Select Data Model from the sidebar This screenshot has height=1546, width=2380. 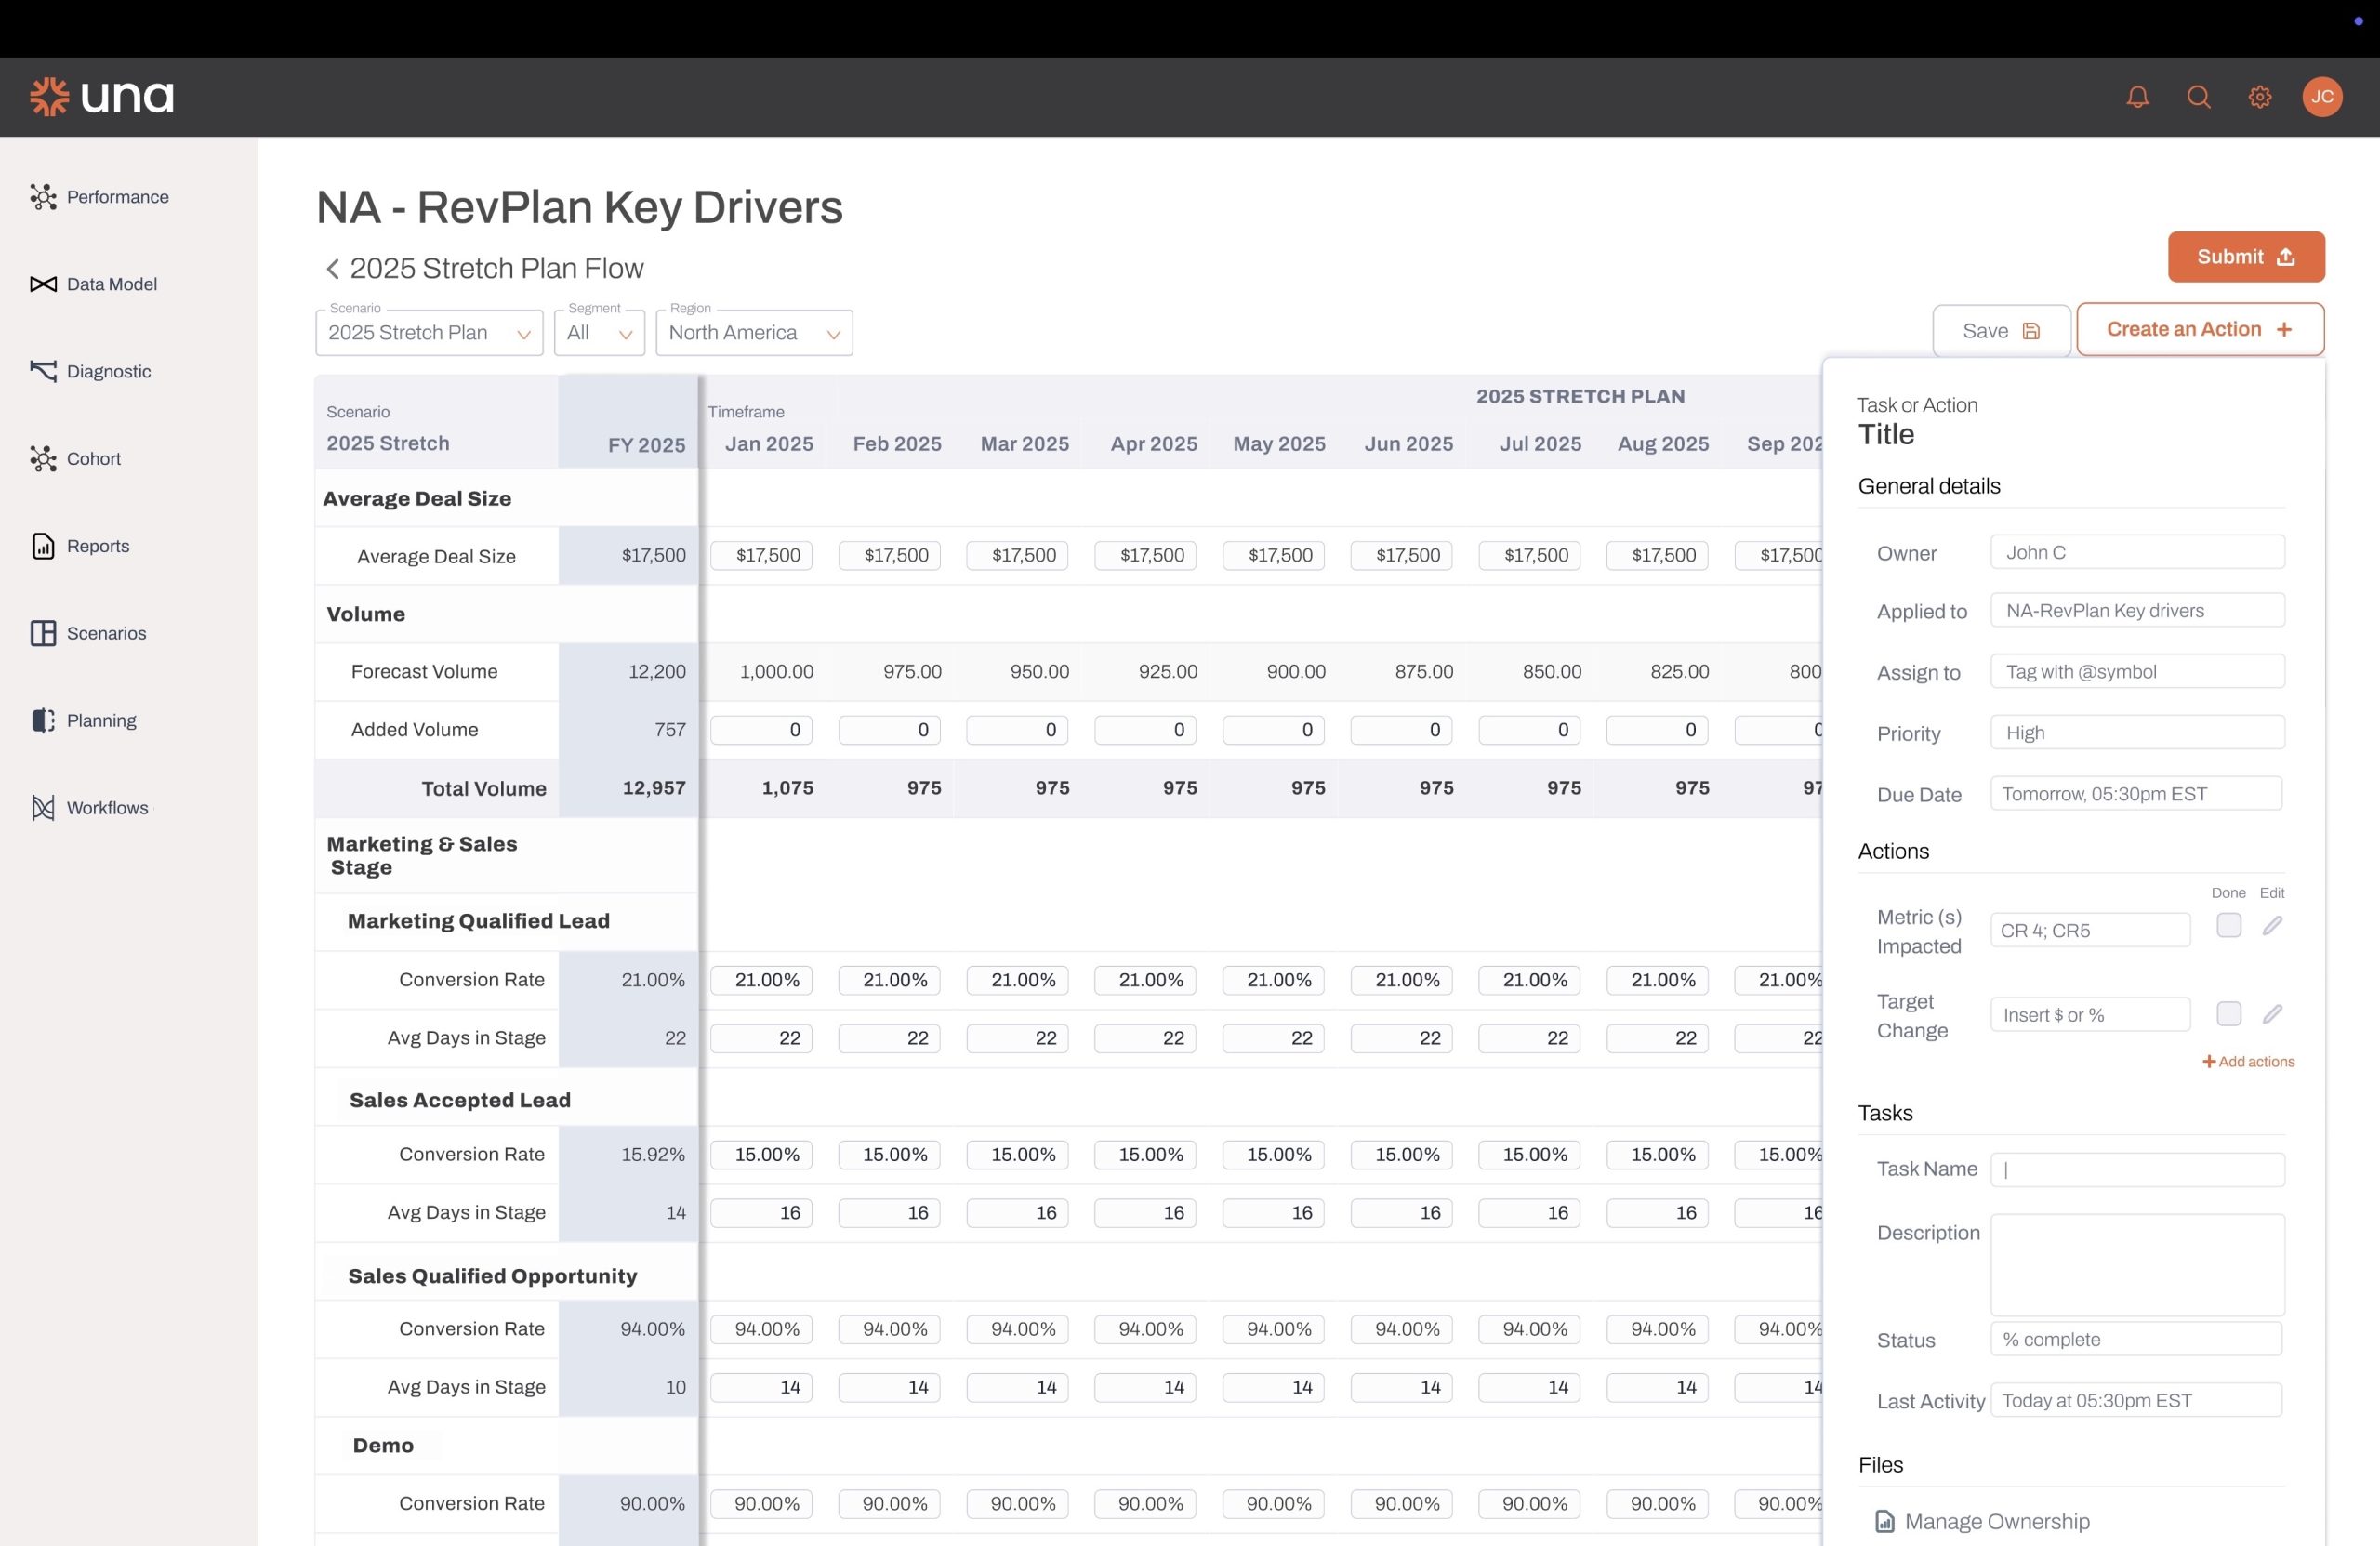[111, 284]
